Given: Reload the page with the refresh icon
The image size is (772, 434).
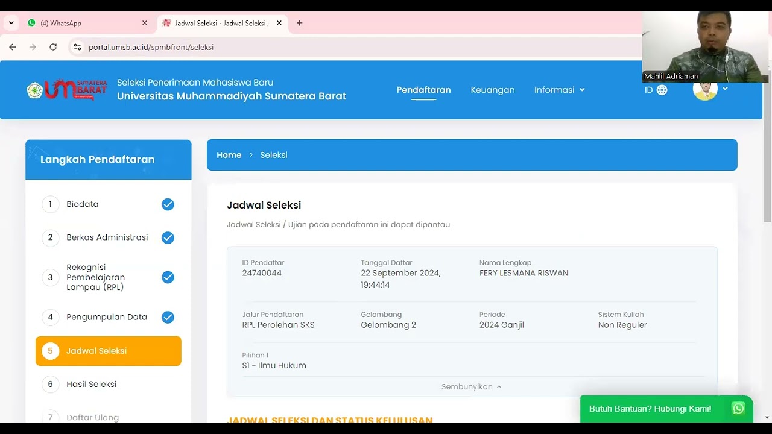Looking at the screenshot, I should (53, 47).
